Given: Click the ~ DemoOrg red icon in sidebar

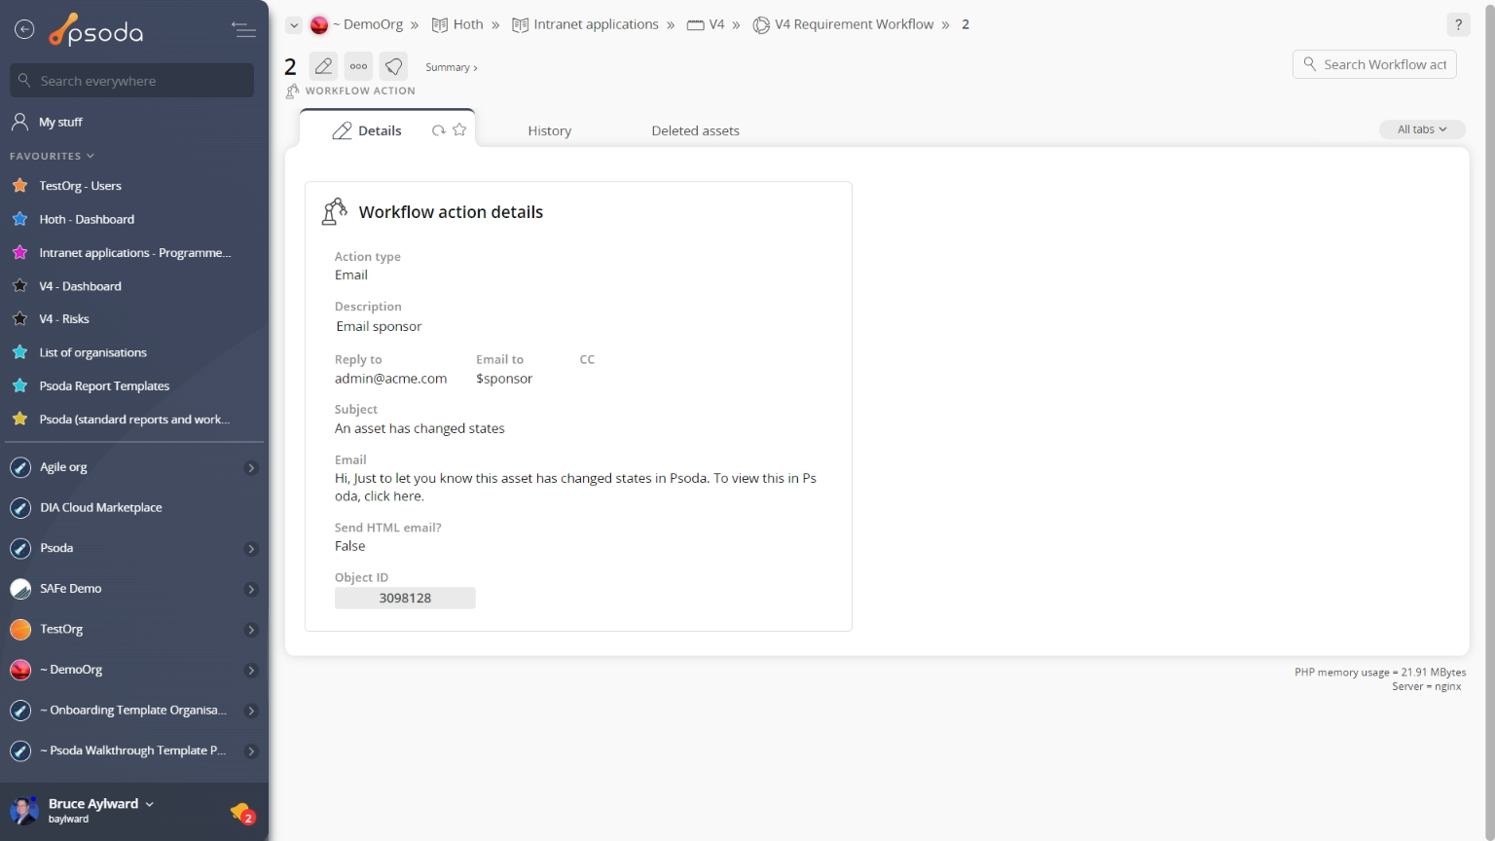Looking at the screenshot, I should click(x=20, y=670).
